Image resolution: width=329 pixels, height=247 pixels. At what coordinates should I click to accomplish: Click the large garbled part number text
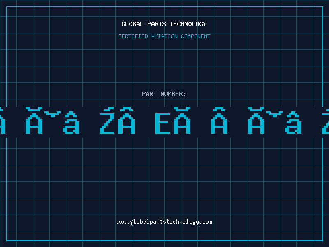pos(164,121)
